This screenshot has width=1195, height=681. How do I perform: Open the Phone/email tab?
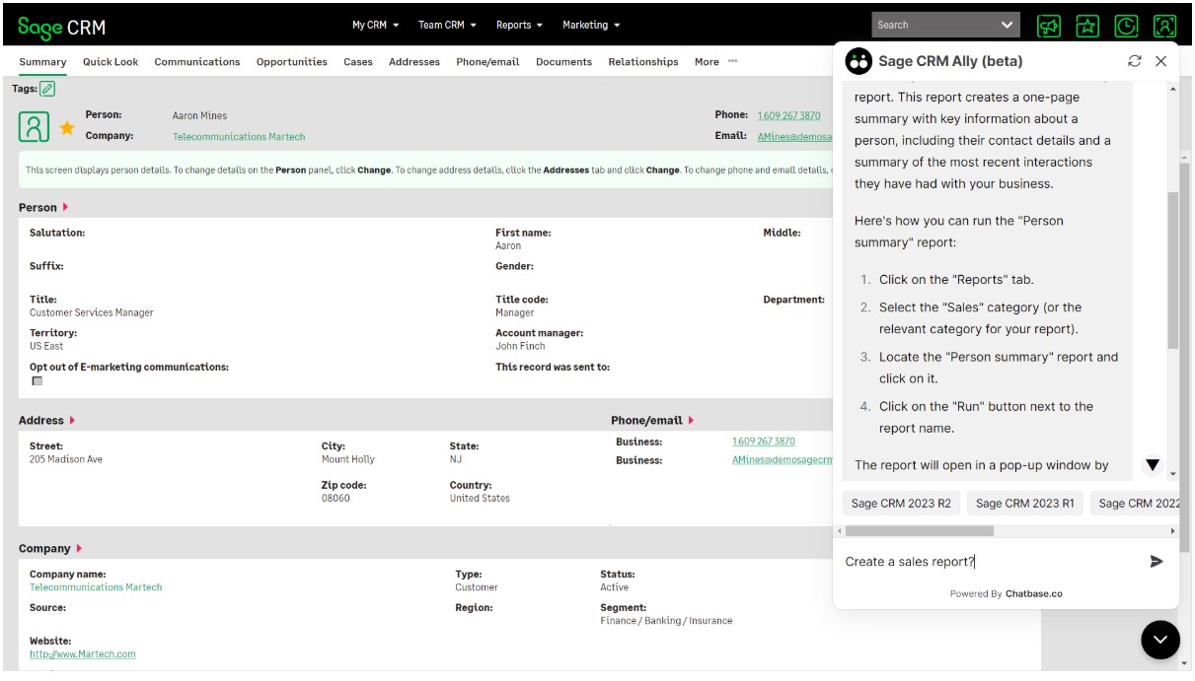click(x=487, y=62)
